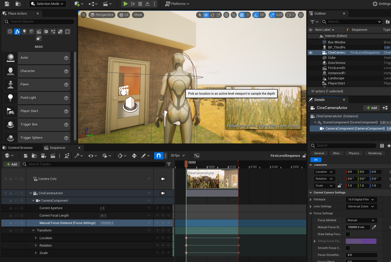The height and width of the screenshot is (262, 391).
Task: Select Landscape in the Outliner
Action: [x=336, y=78]
